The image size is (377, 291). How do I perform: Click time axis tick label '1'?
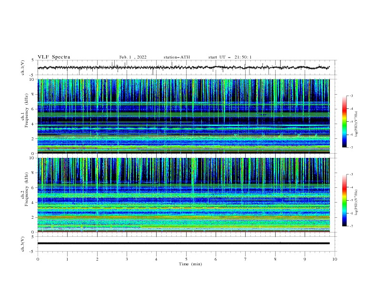click(67, 259)
